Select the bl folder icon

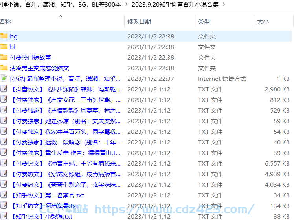pos(4,47)
